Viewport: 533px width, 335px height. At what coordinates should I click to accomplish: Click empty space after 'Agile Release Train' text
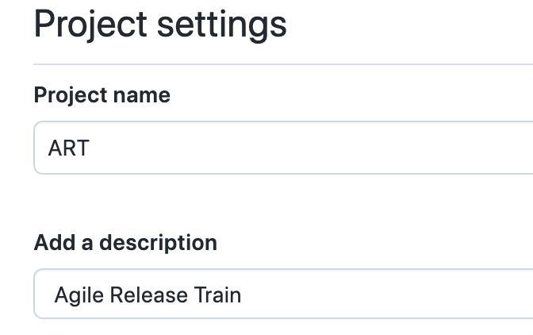(381, 295)
